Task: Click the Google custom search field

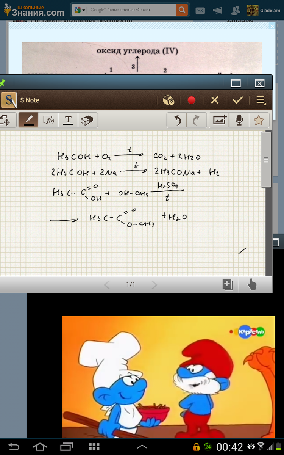Action: point(132,10)
